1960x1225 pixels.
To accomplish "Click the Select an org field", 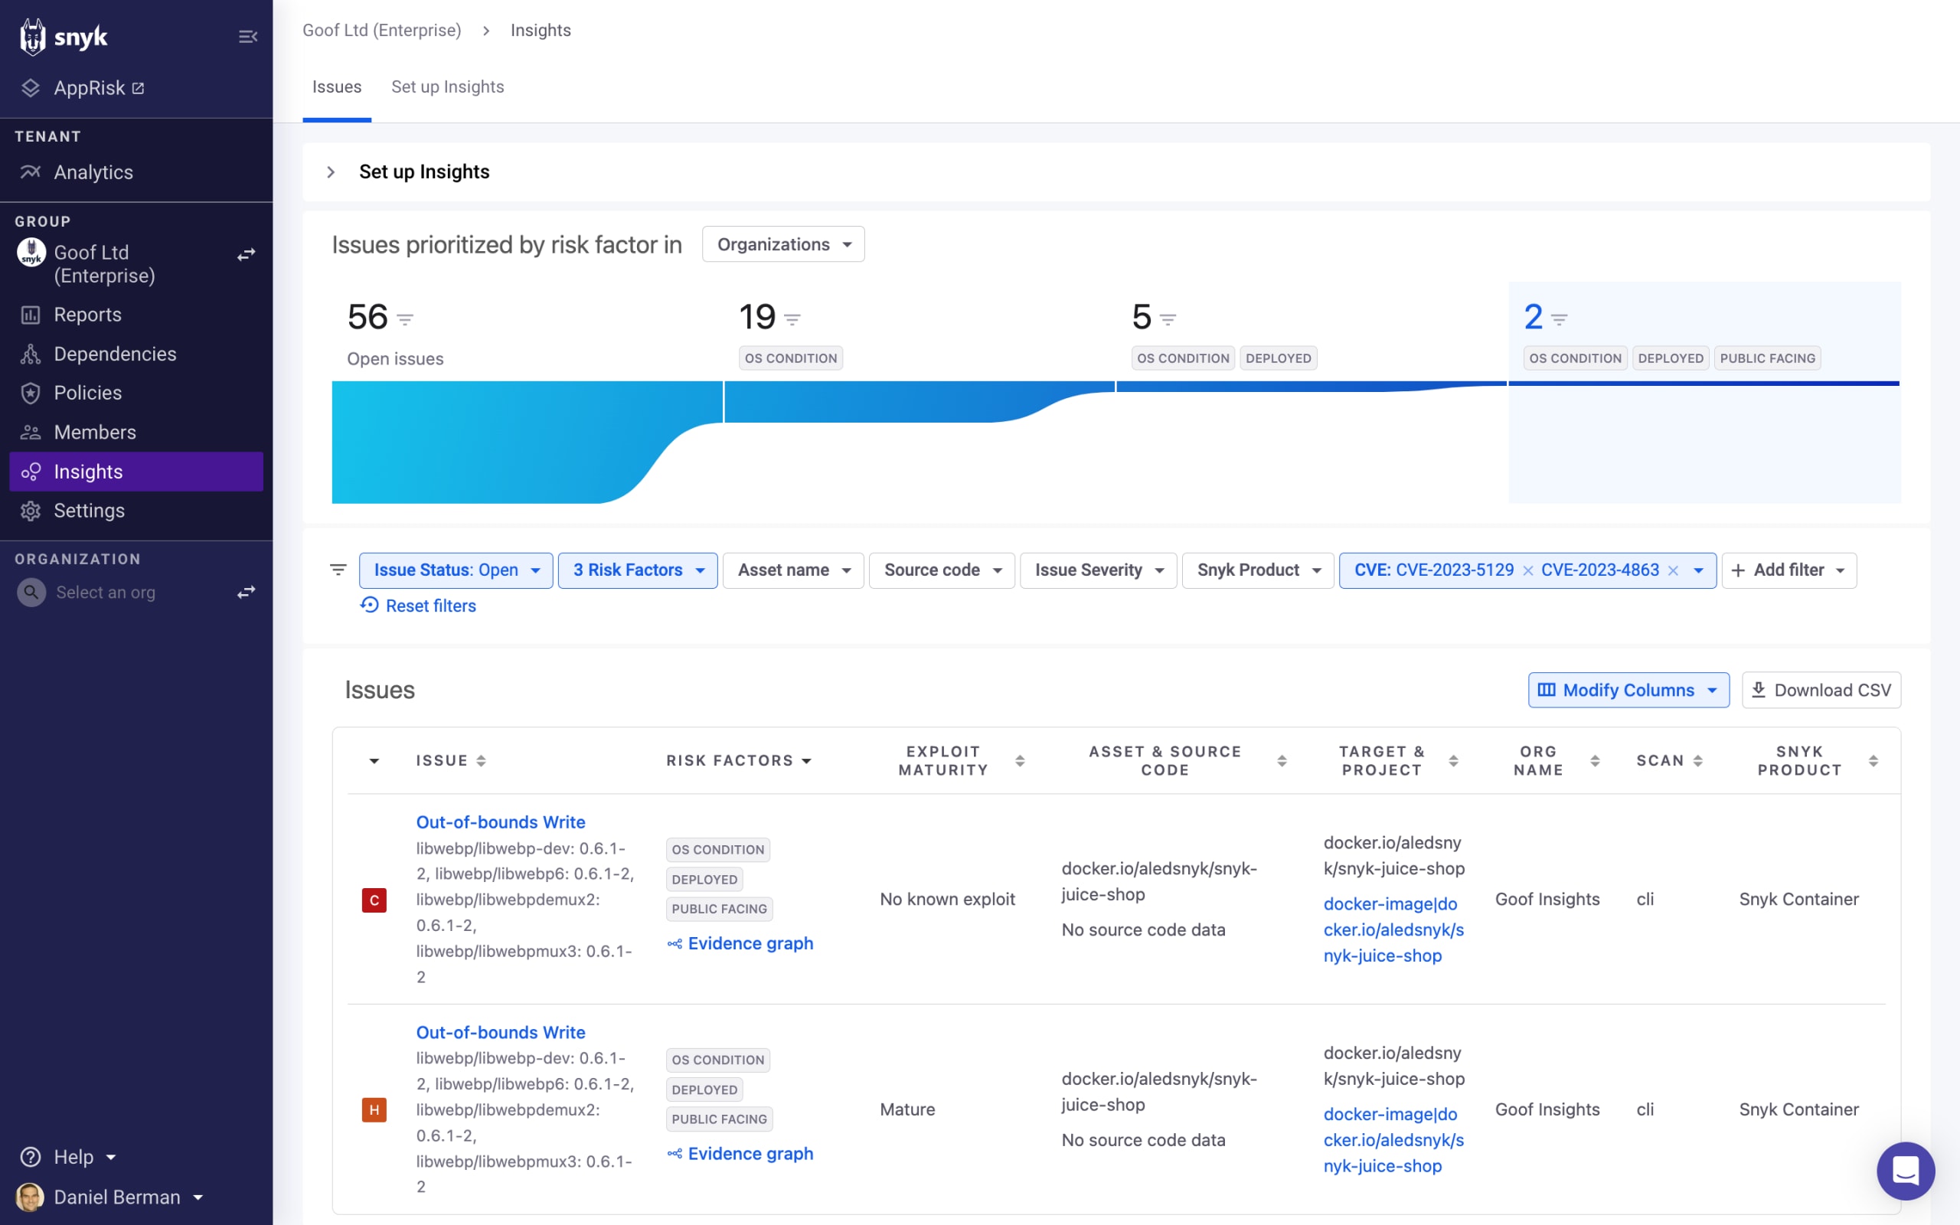I will tap(106, 593).
